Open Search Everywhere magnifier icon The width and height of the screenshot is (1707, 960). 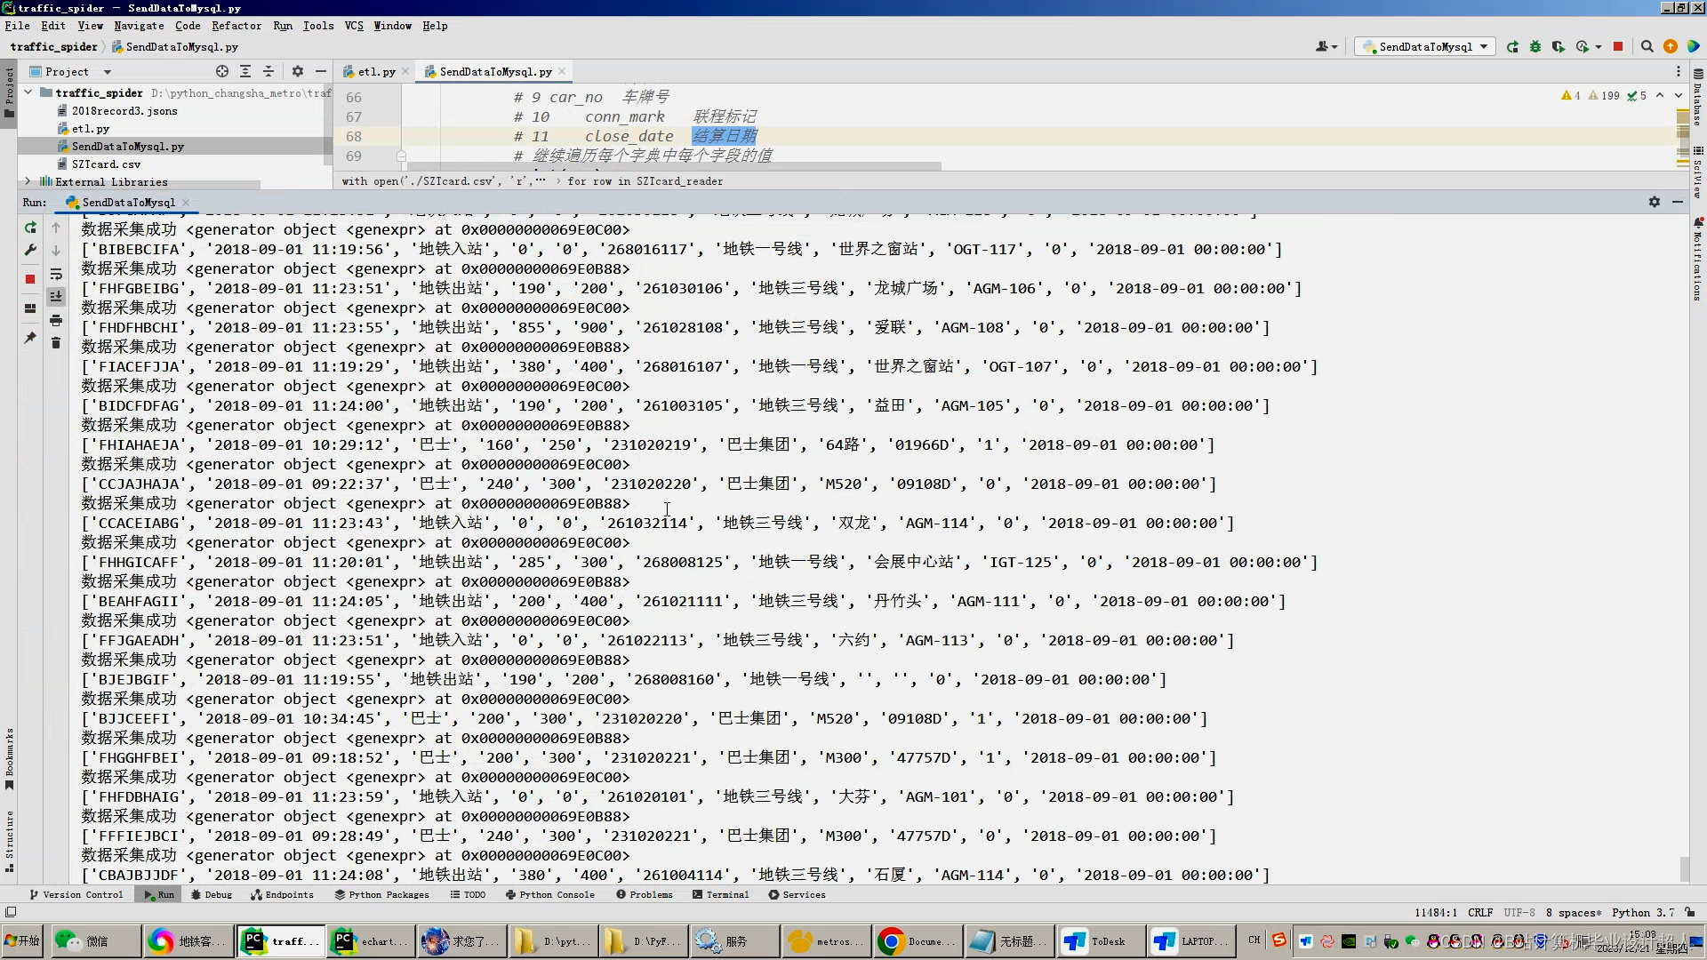[1647, 47]
